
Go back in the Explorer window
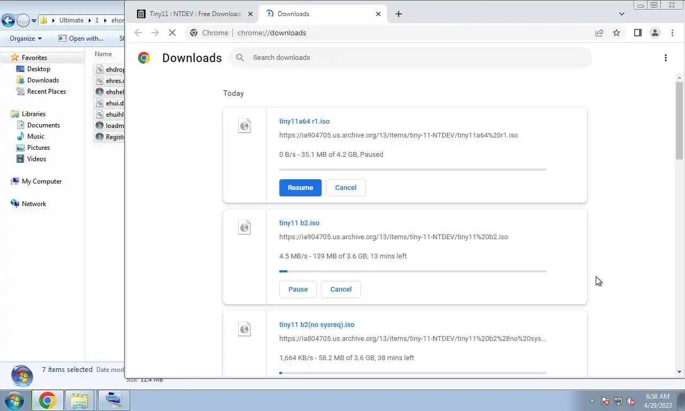tap(8, 21)
